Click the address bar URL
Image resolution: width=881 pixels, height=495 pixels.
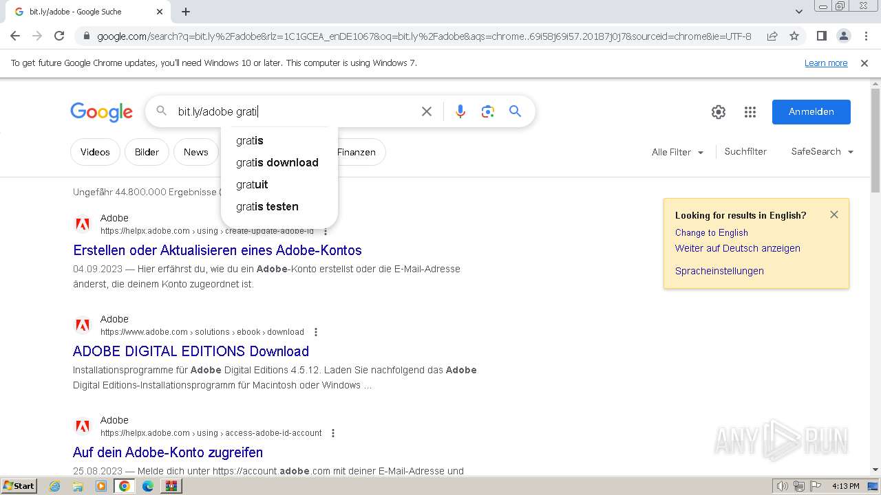click(x=424, y=36)
